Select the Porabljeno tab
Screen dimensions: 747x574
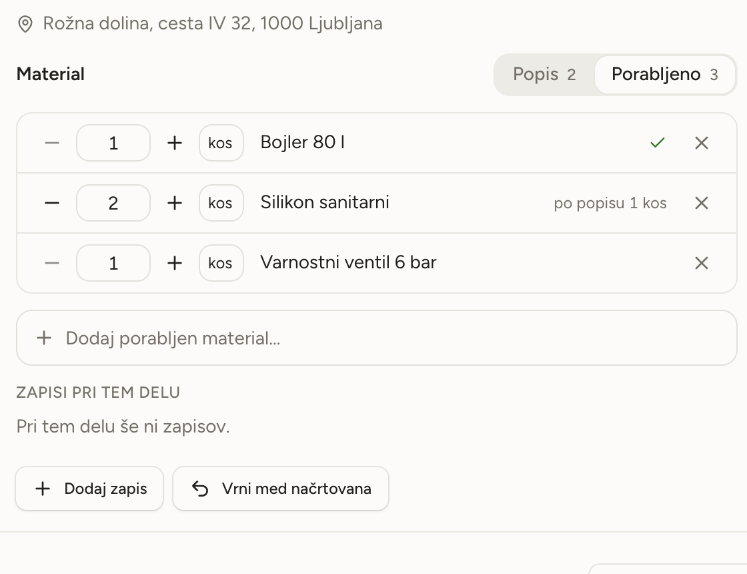(x=664, y=74)
